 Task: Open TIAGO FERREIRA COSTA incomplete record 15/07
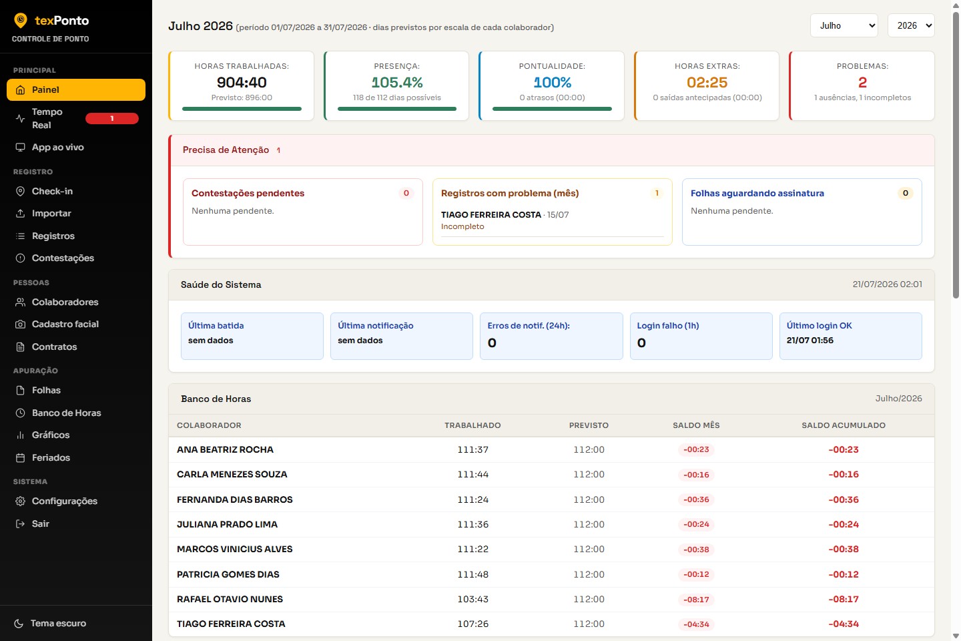tap(553, 220)
